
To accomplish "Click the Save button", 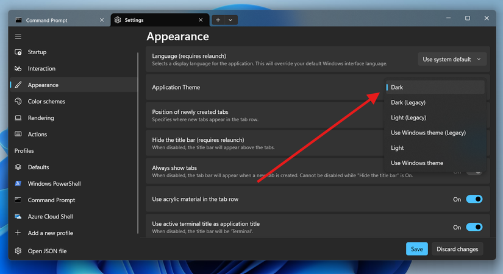I will coord(416,249).
